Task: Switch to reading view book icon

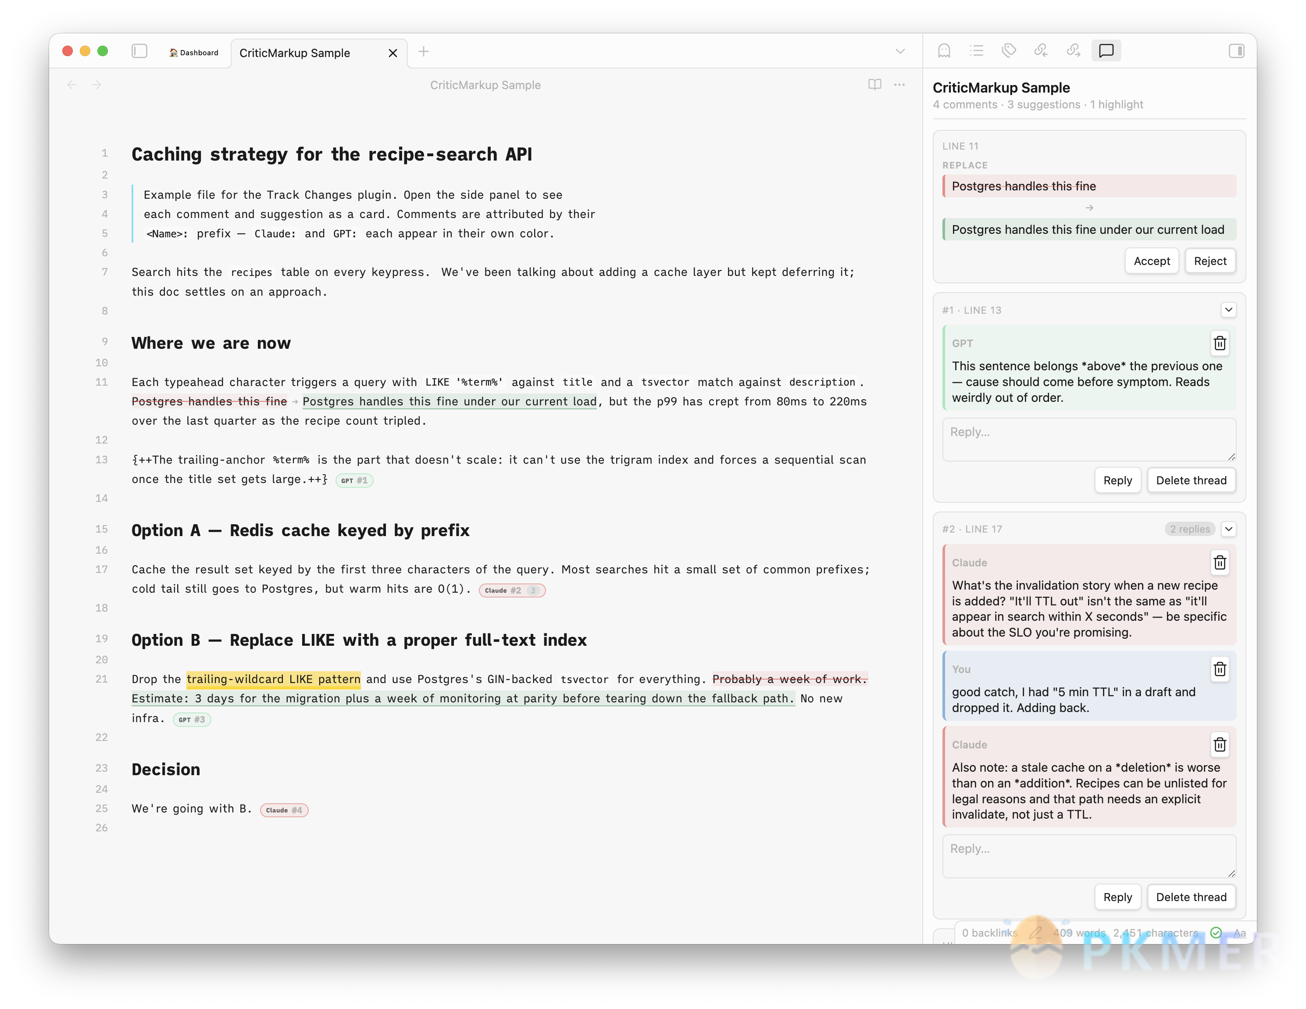Action: (x=874, y=85)
